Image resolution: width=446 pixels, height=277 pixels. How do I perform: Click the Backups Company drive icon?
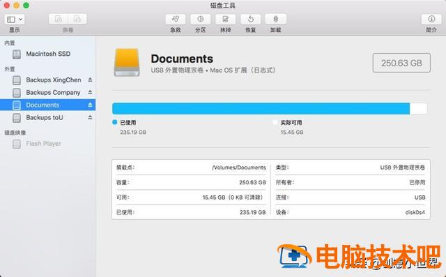17,93
